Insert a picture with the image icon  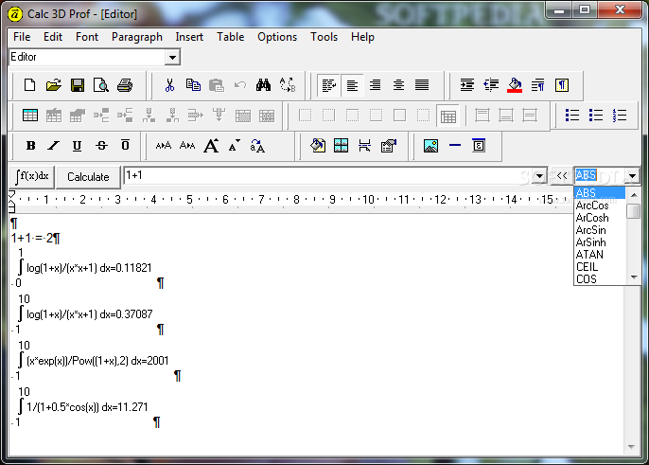tap(430, 146)
